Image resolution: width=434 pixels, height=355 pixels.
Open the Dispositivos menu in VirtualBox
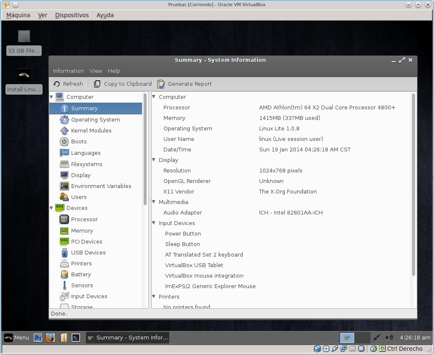72,15
